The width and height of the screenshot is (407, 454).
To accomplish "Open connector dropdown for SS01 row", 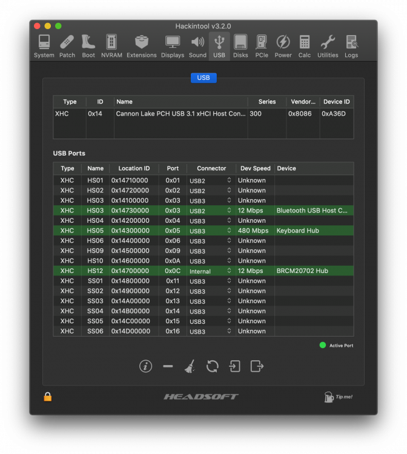I will (x=211, y=281).
